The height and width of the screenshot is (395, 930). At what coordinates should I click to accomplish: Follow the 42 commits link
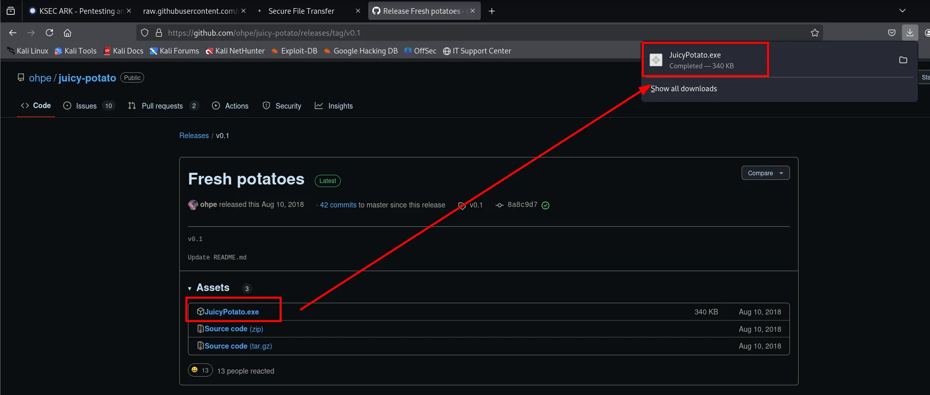click(x=338, y=205)
